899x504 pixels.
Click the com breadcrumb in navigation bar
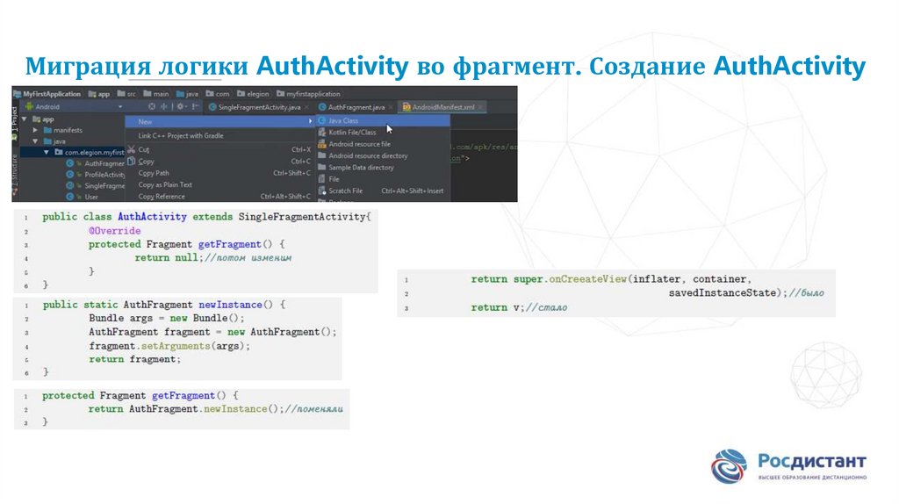point(218,94)
